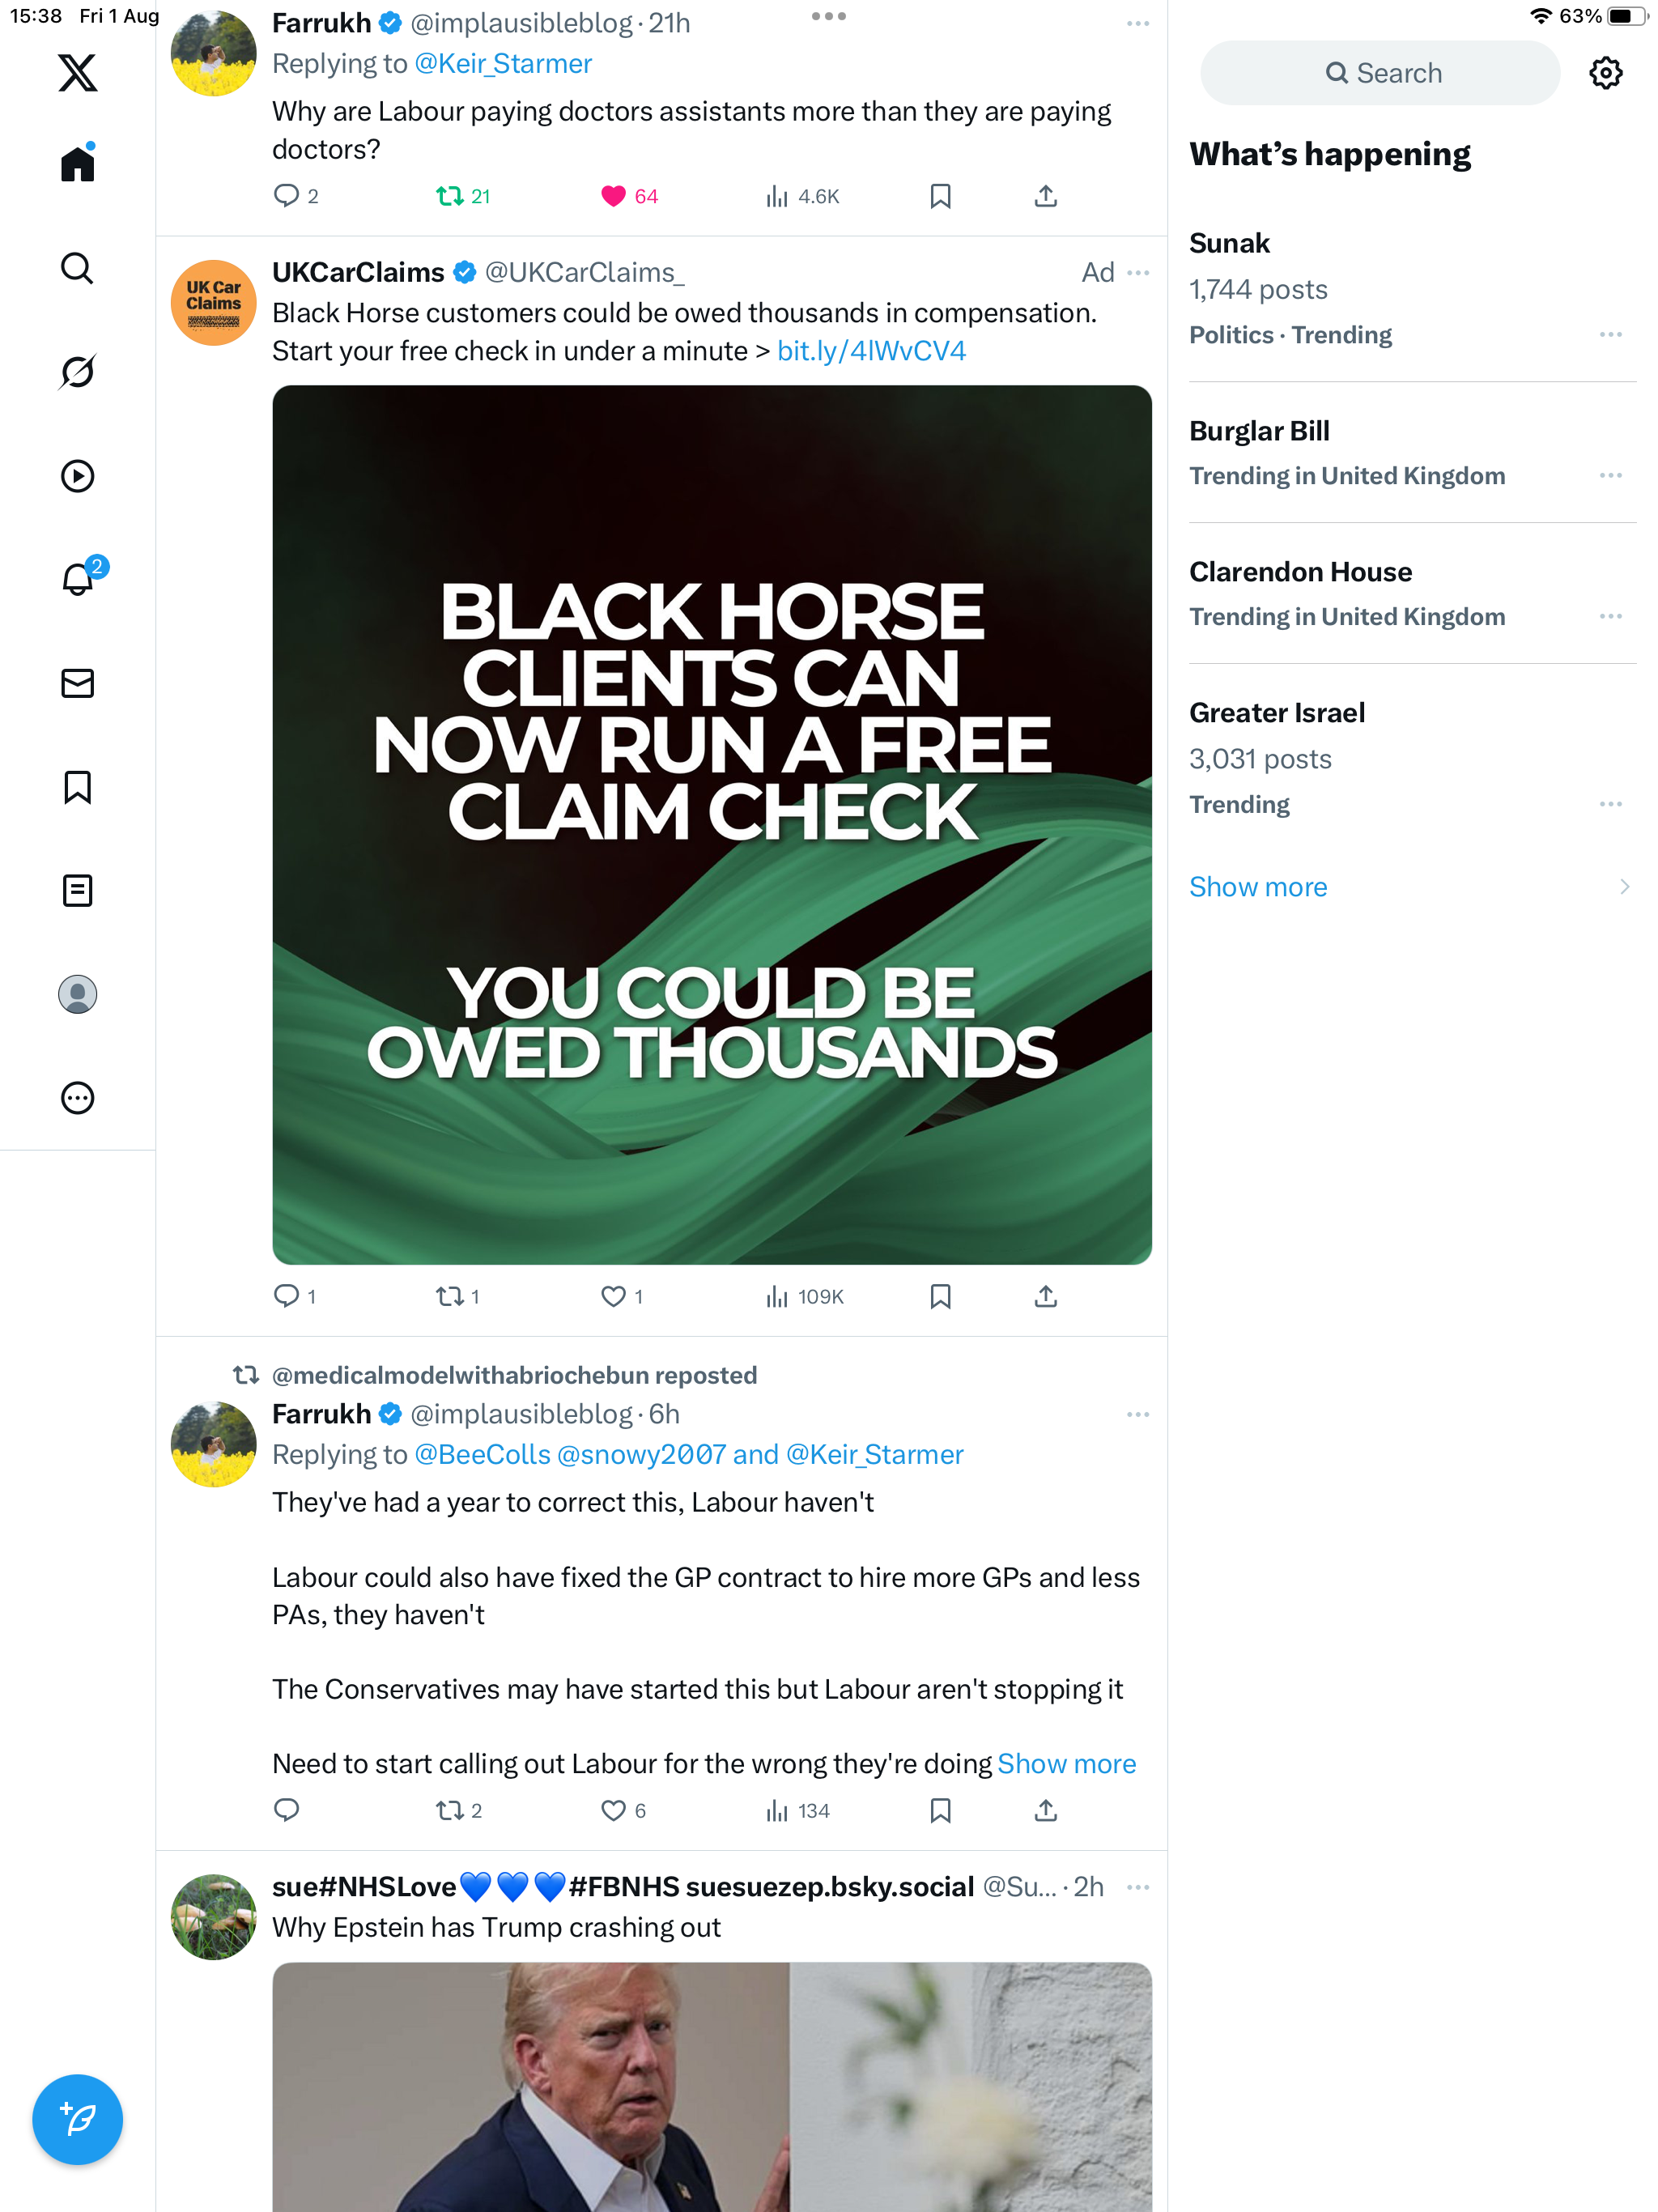The width and height of the screenshot is (1658, 2212).
Task: Open the bit.ly/4lWvCV4 link
Action: click(x=871, y=351)
